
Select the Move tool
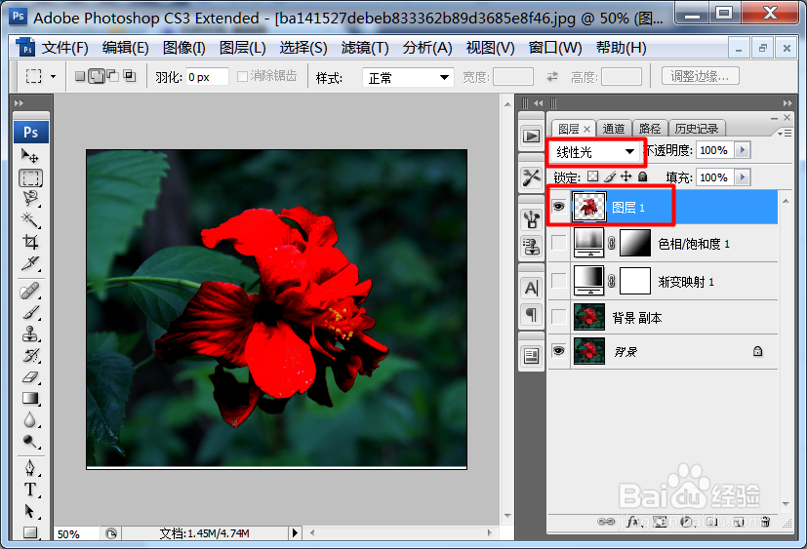pos(30,155)
